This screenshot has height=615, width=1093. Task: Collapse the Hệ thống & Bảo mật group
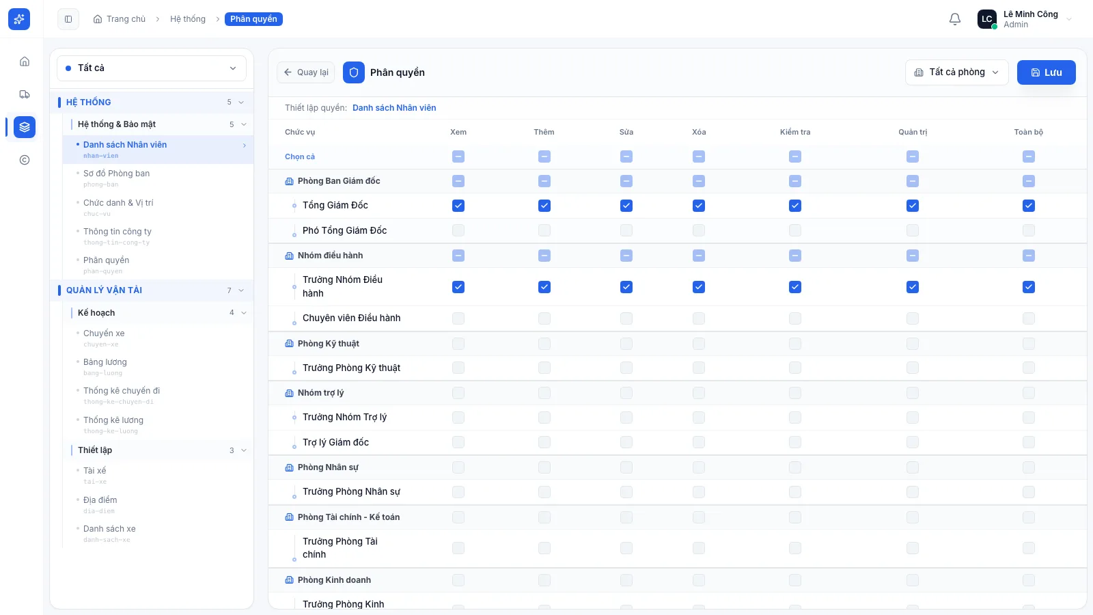tap(158, 124)
